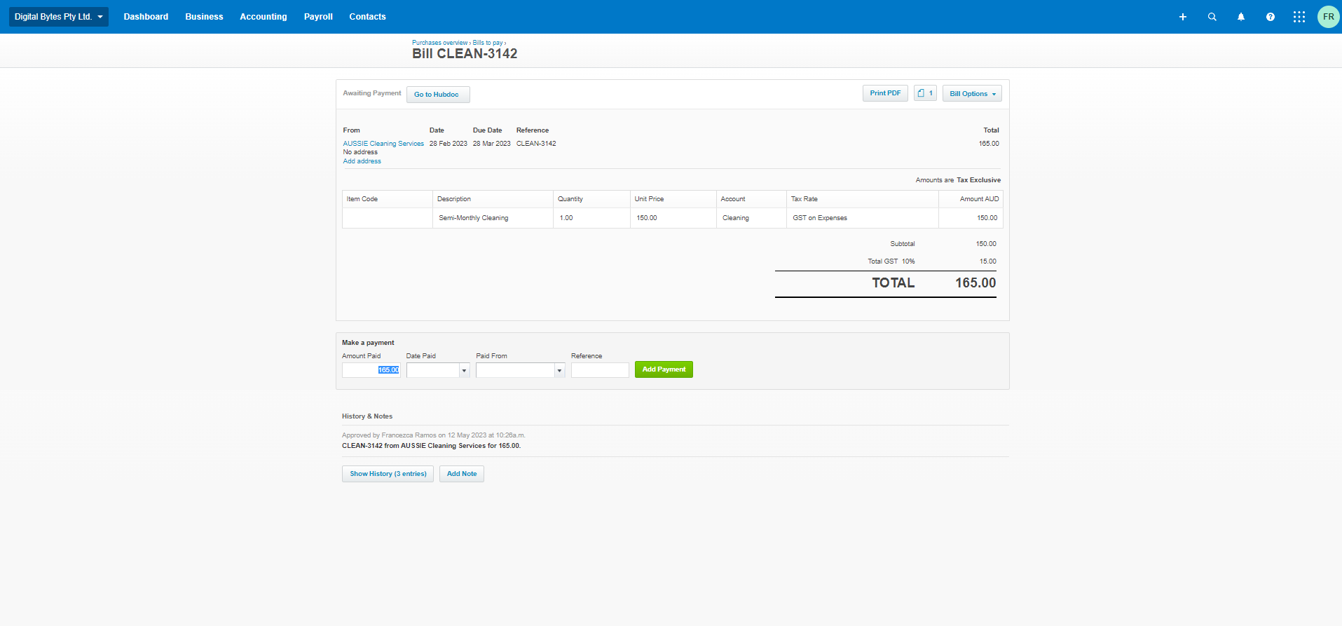
Task: Focus the Date Paid input field
Action: (x=432, y=370)
